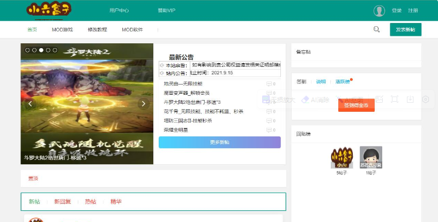Screen dimensions: 438x222
Task: Click the 备忘帖 panel heading
Action: pos(303,52)
